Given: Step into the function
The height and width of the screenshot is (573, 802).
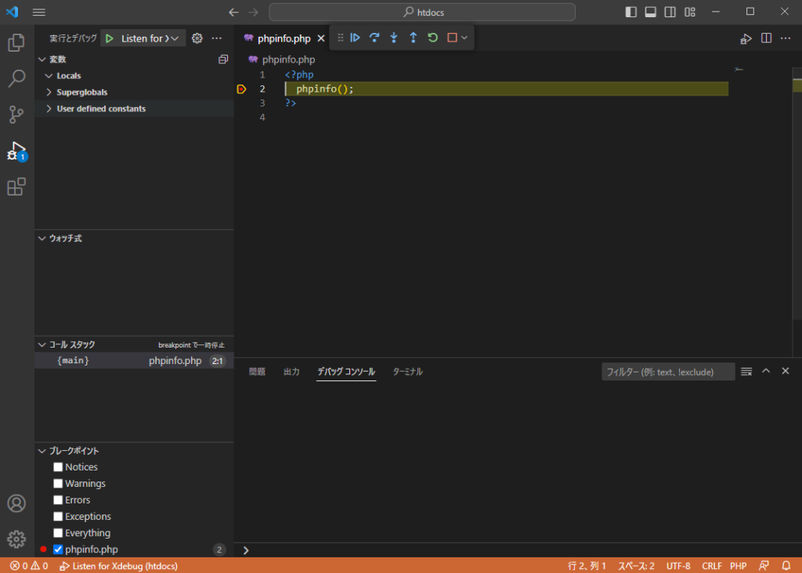Looking at the screenshot, I should [x=394, y=38].
